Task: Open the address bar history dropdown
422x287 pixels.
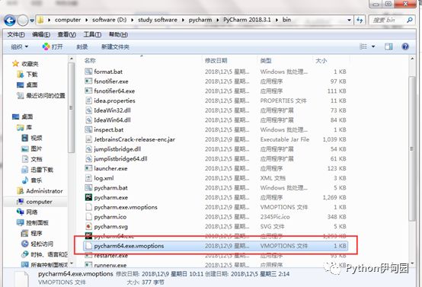Action: coord(349,20)
